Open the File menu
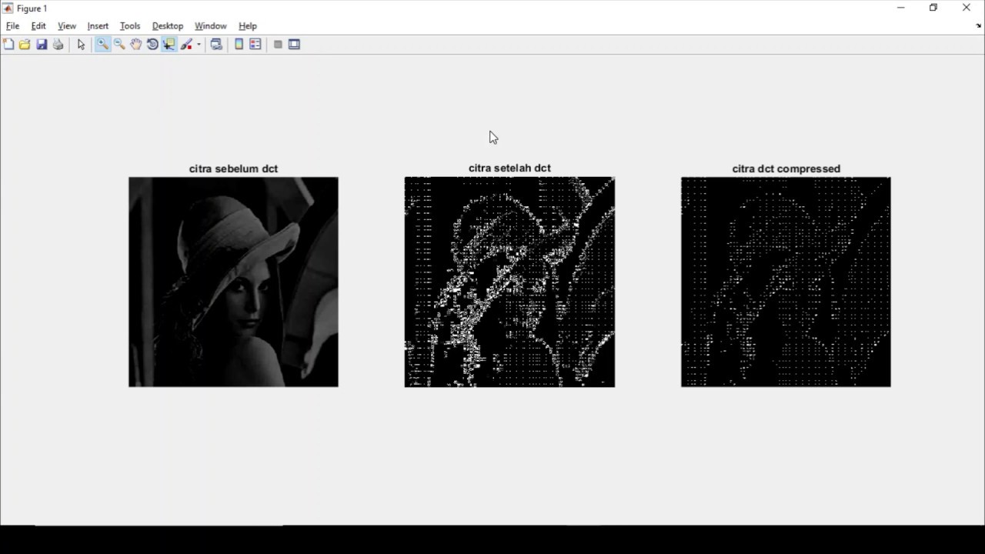Viewport: 985px width, 554px height. 12,26
